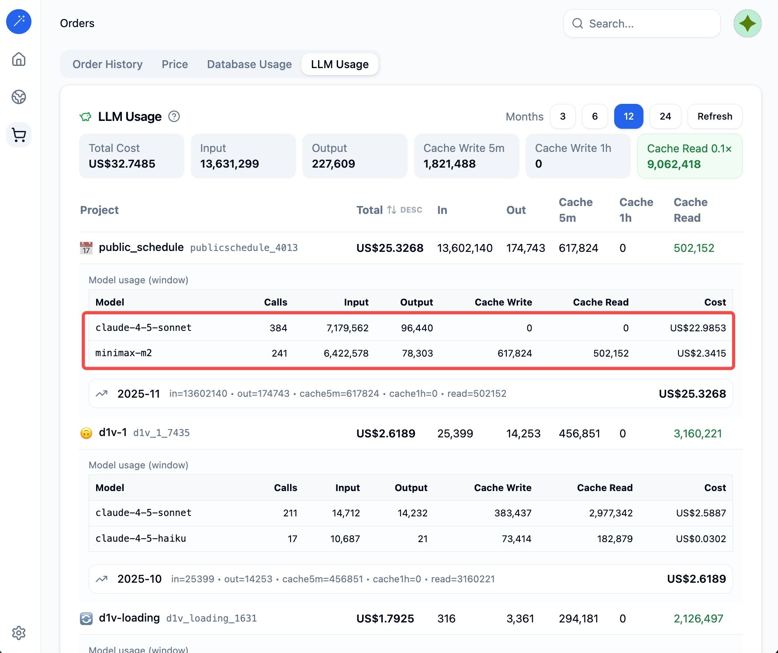
Task: Switch to the Database Usage tab
Action: [249, 64]
